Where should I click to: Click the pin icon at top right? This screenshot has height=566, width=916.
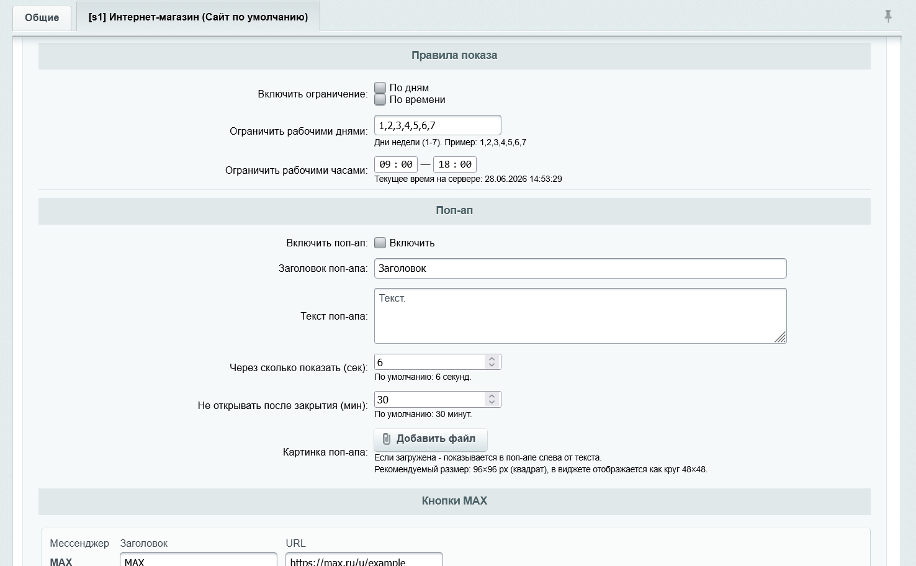(888, 16)
